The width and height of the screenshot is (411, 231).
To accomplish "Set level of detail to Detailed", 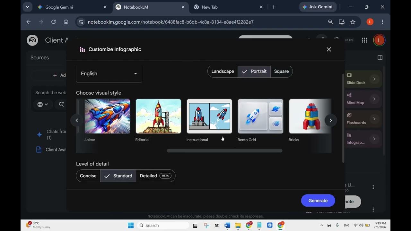I will (x=155, y=176).
